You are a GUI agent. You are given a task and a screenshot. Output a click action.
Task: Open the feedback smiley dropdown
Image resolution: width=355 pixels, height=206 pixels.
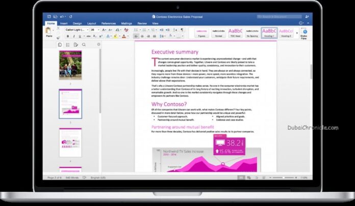[x=301, y=23]
